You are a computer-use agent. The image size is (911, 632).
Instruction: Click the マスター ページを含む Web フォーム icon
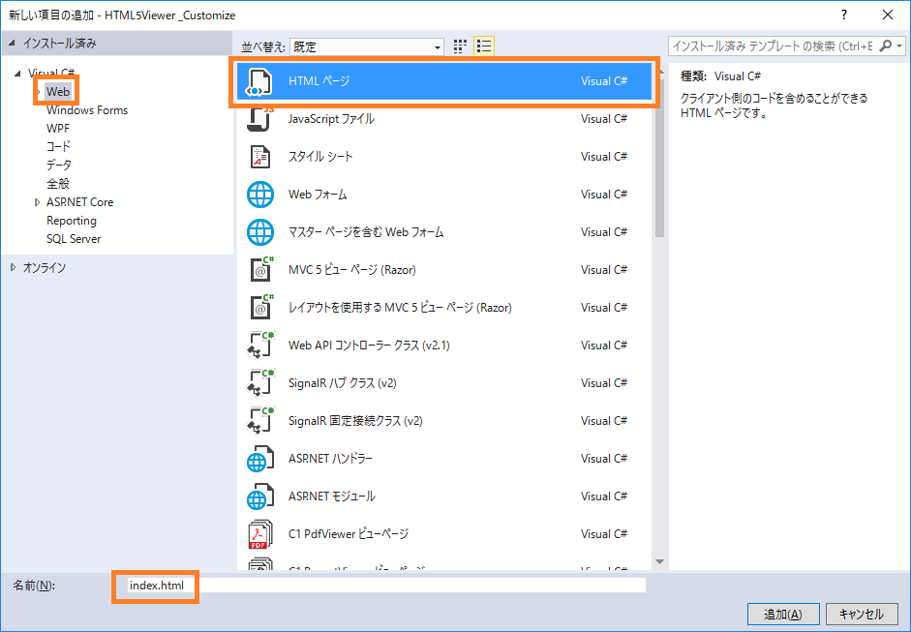tap(259, 232)
